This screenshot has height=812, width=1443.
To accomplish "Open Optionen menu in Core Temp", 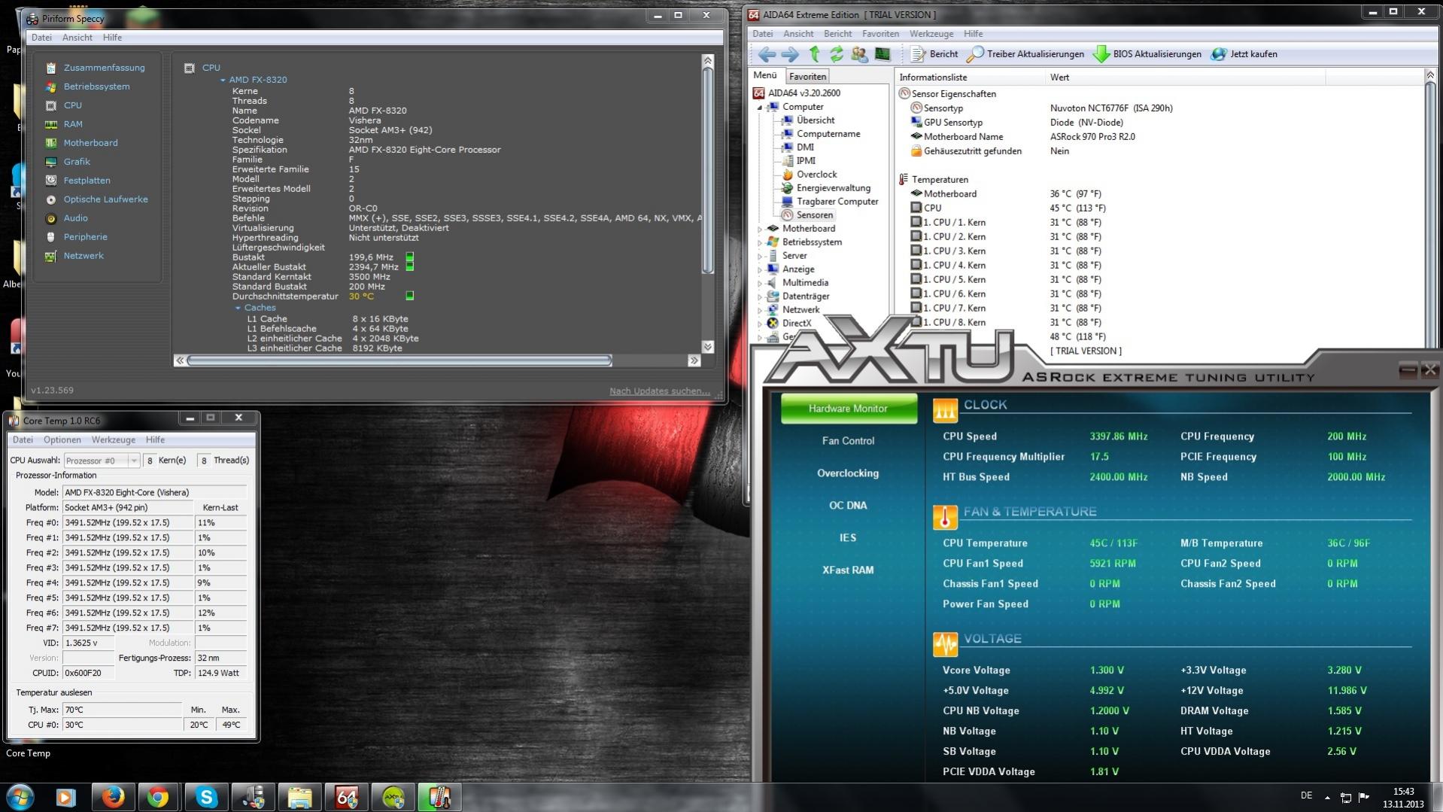I will pyautogui.click(x=62, y=440).
